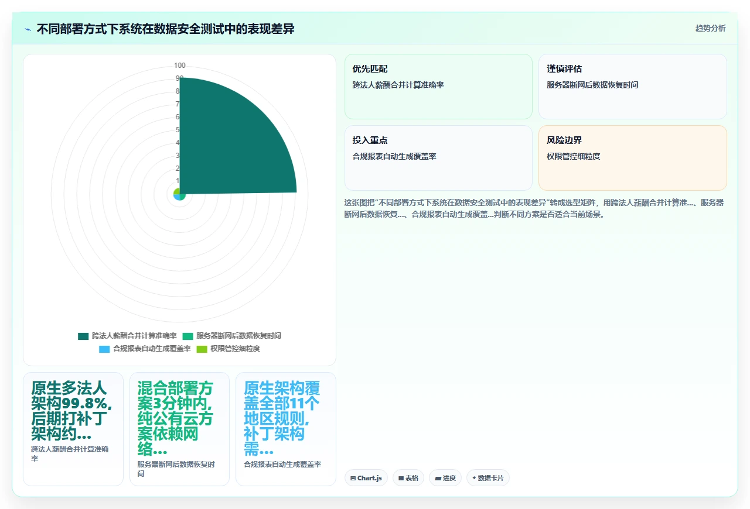Open the orange 风险边界 card
The height and width of the screenshot is (509, 750).
pos(633,158)
